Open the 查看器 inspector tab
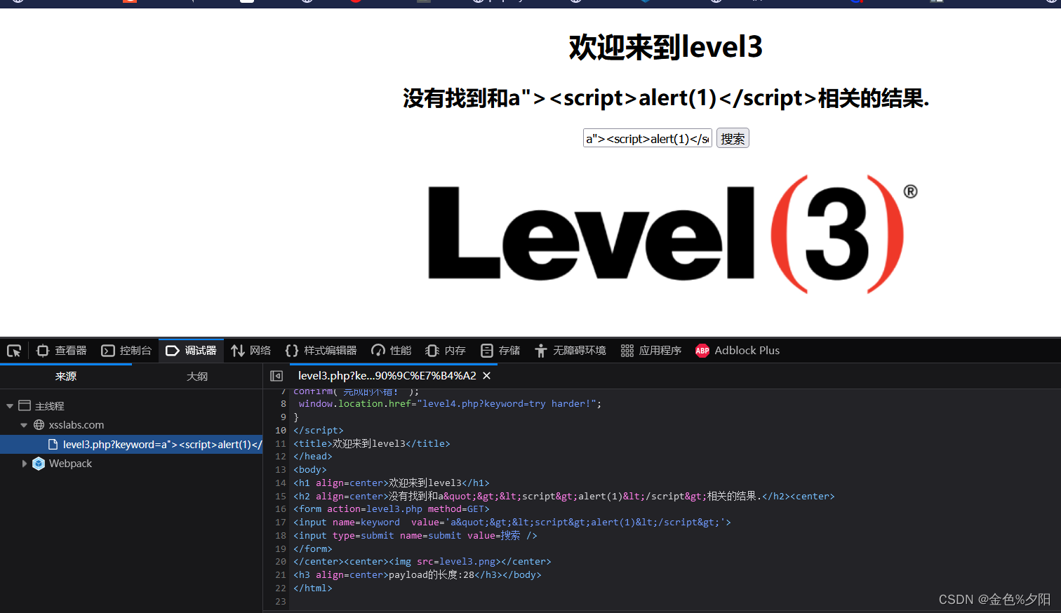The width and height of the screenshot is (1061, 613). point(62,351)
